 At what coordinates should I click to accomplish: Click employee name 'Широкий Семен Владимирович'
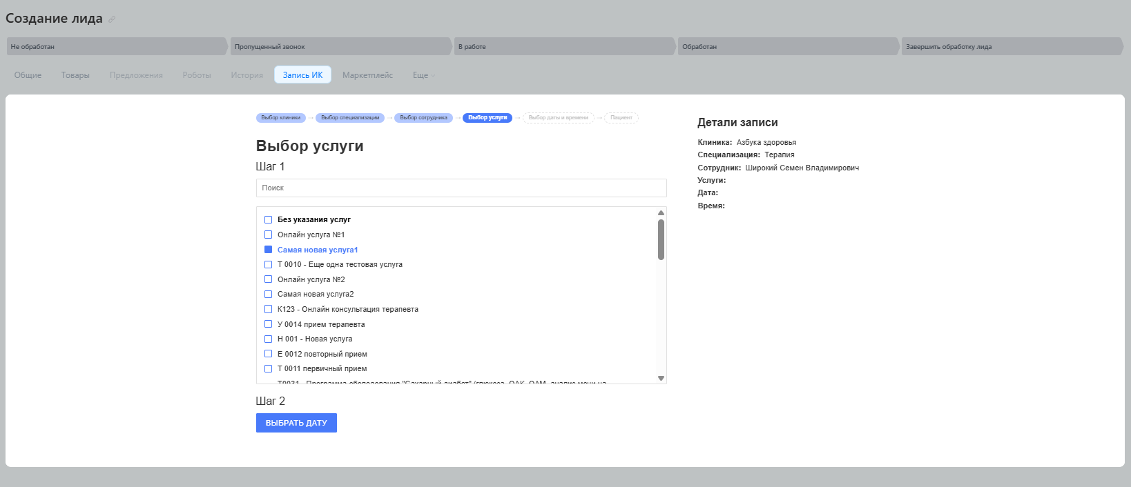click(x=802, y=168)
